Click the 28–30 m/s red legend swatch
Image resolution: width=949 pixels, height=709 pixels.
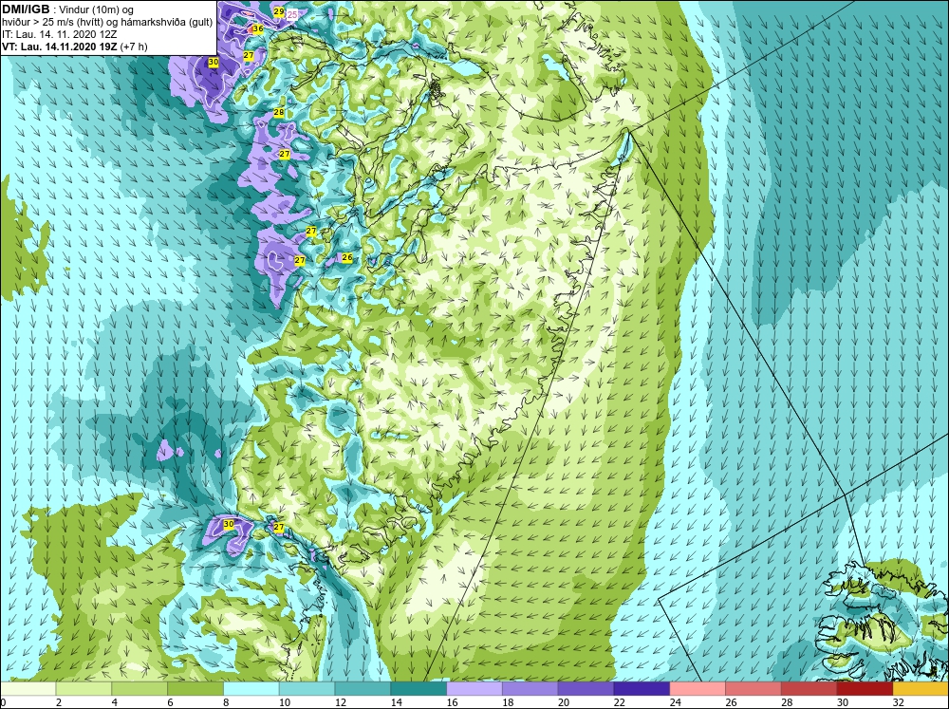(809, 689)
